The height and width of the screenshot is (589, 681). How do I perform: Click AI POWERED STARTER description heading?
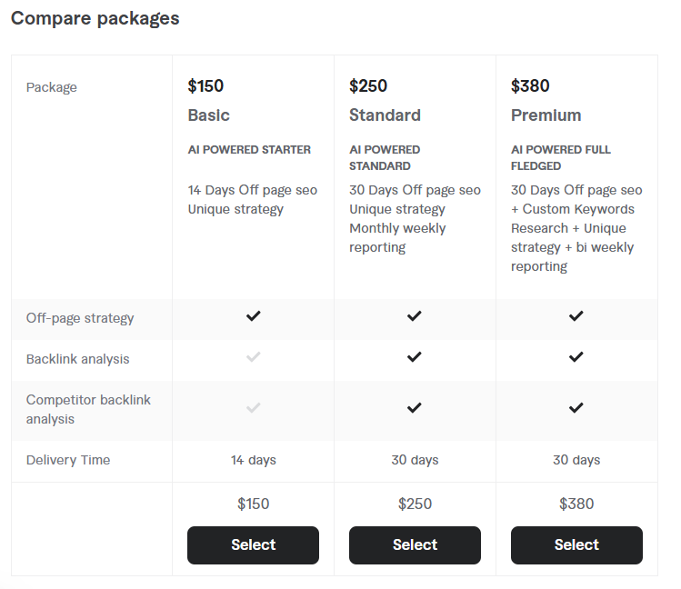[x=249, y=150]
